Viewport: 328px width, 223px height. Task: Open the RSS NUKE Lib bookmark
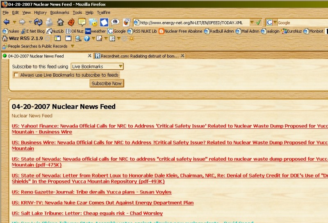[142, 31]
